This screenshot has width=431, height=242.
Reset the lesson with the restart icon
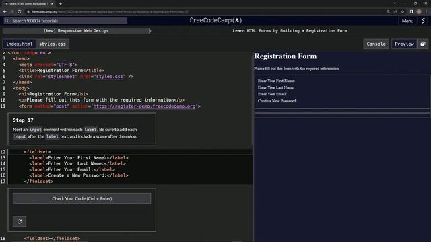click(x=20, y=221)
